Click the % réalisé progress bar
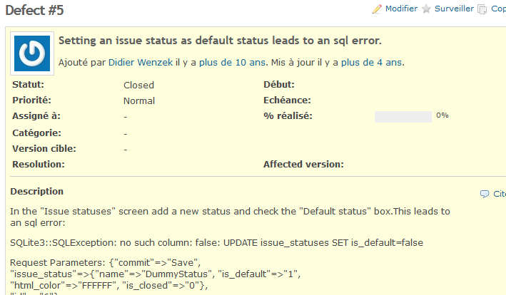This screenshot has height=295, width=506. pos(403,116)
